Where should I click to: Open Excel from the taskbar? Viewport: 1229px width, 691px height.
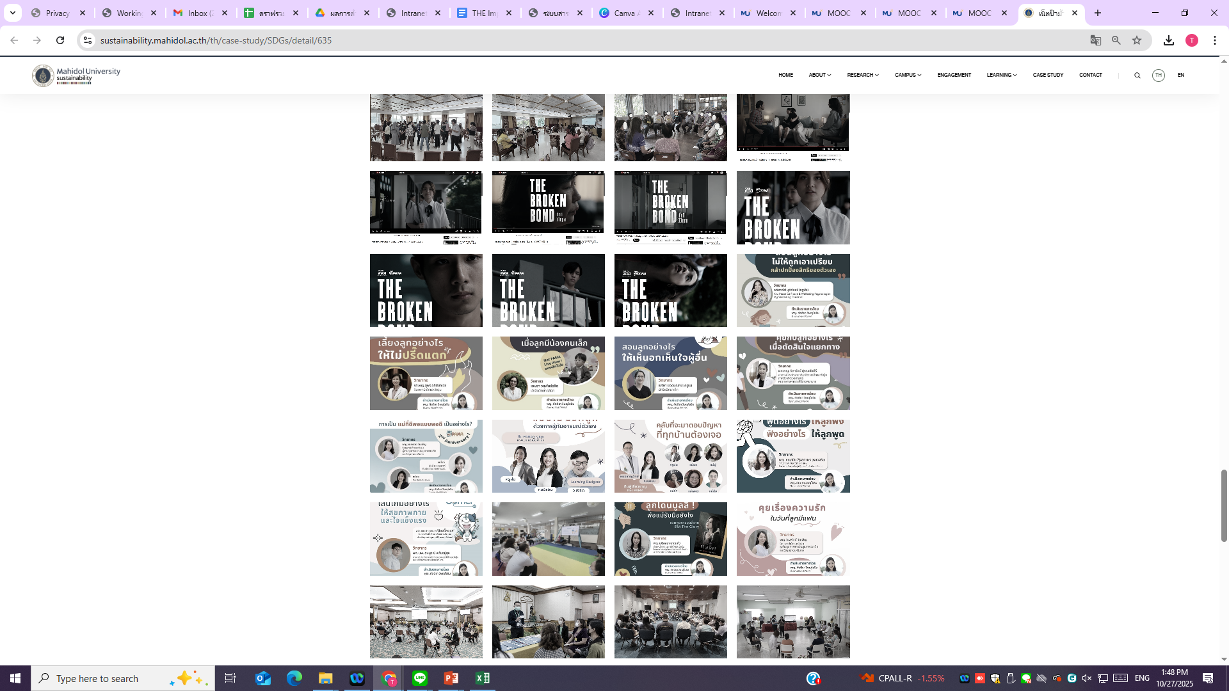click(x=483, y=678)
